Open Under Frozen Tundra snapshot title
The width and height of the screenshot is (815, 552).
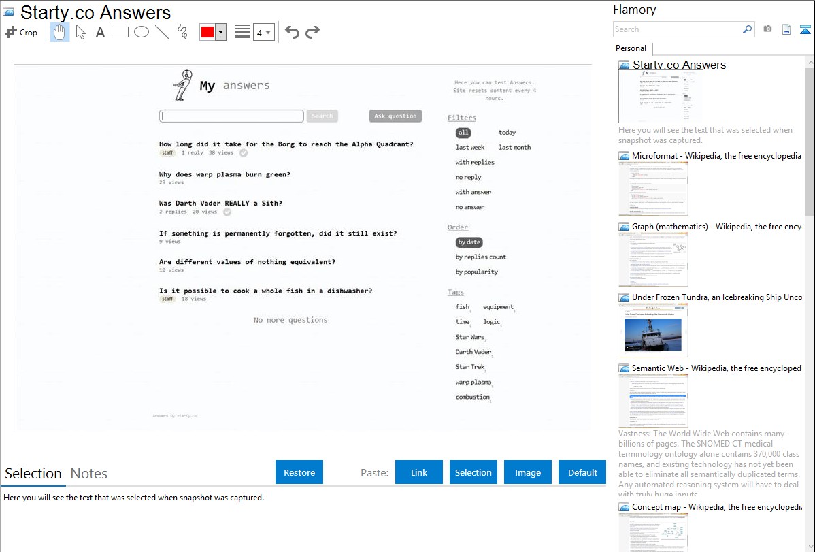point(717,297)
